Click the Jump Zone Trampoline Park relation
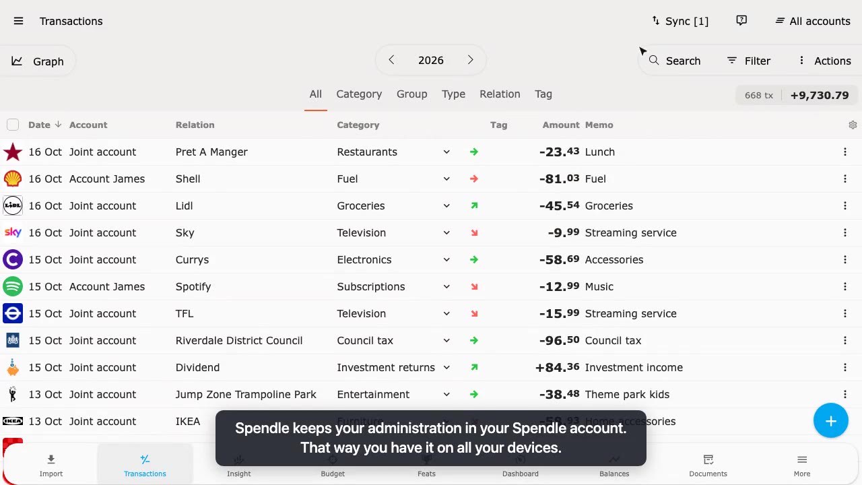The height and width of the screenshot is (485, 862). [246, 394]
